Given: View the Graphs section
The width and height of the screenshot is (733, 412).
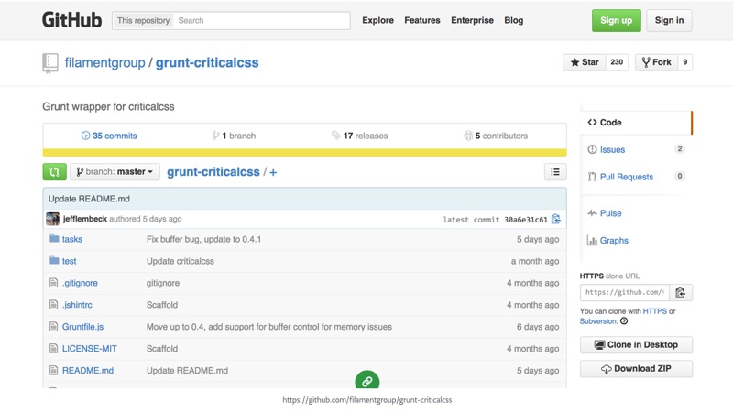Looking at the screenshot, I should [614, 241].
